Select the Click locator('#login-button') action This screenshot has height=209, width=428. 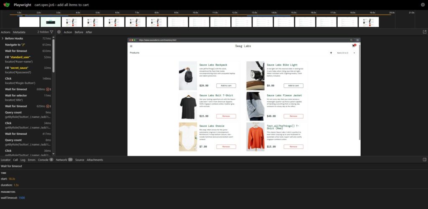26,81
